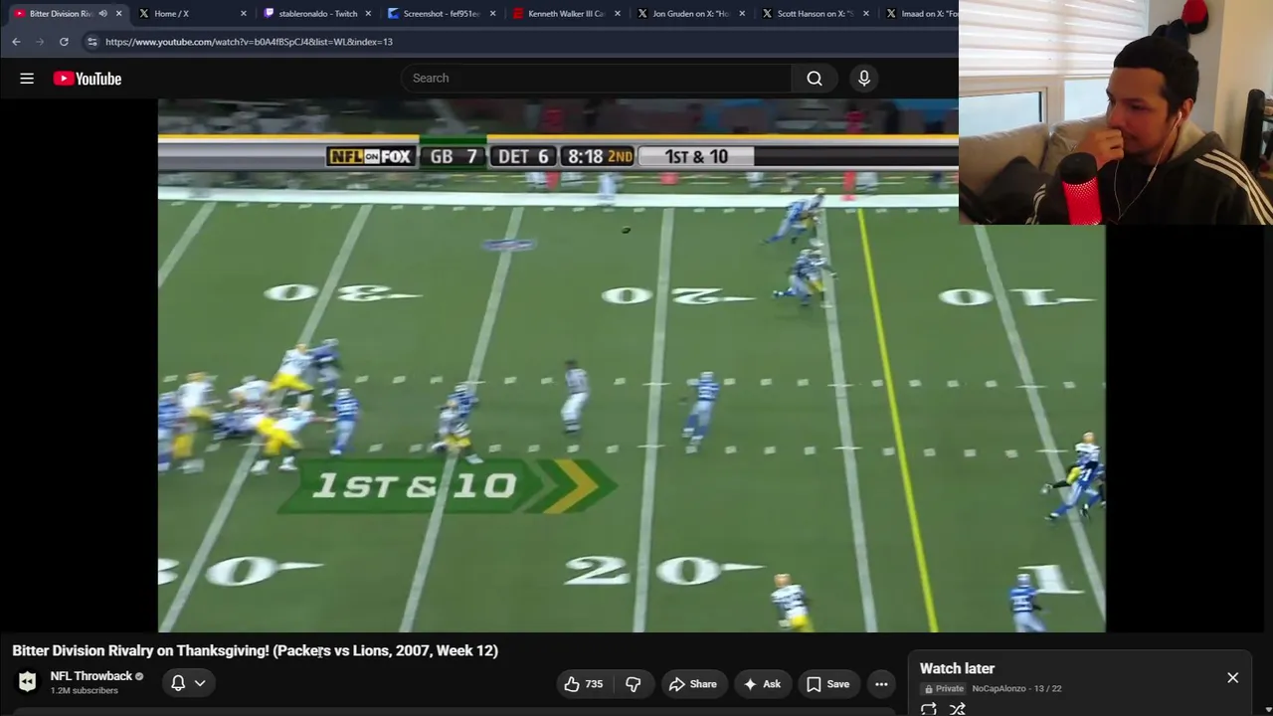Click the video title text
The image size is (1273, 716).
(256, 650)
